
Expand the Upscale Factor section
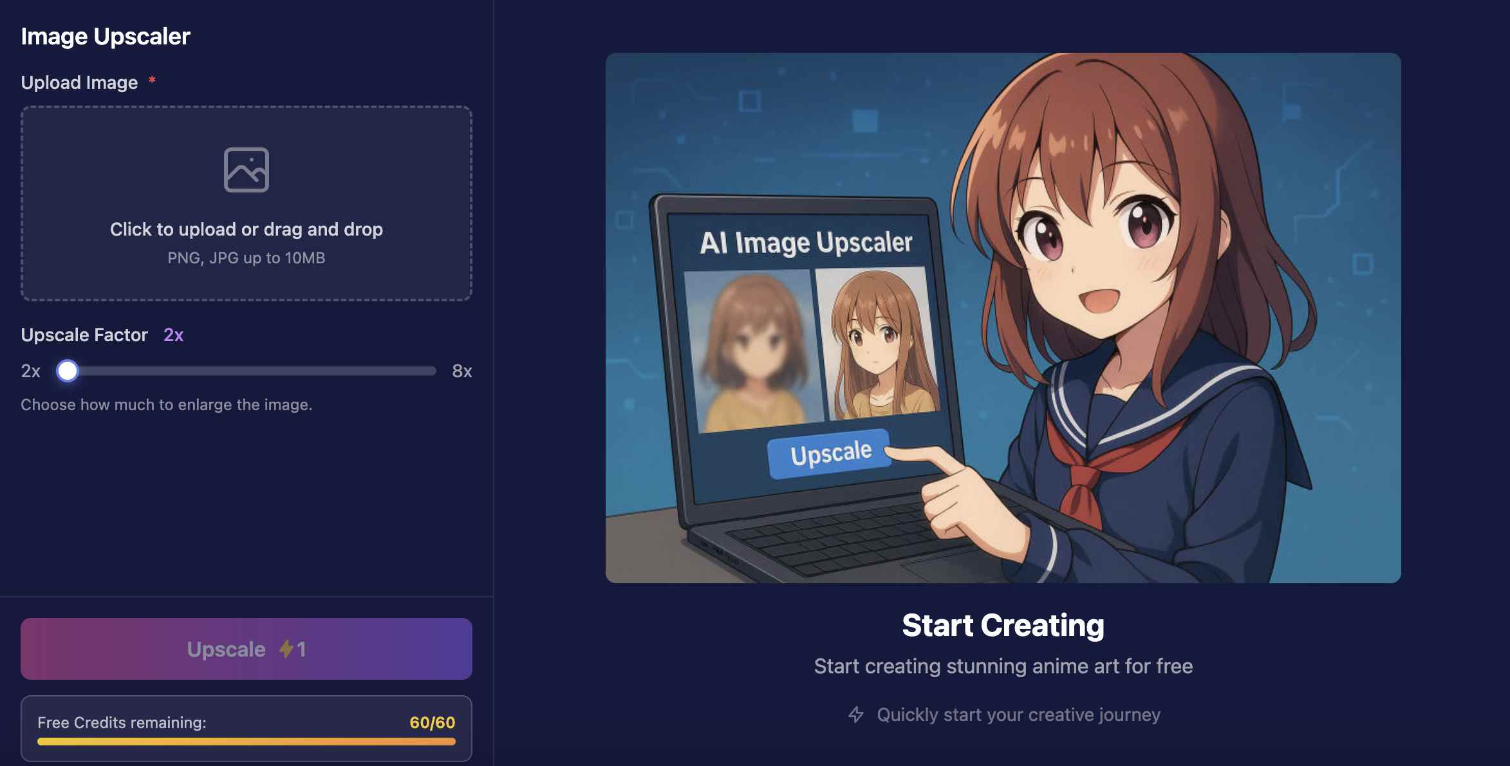(84, 335)
